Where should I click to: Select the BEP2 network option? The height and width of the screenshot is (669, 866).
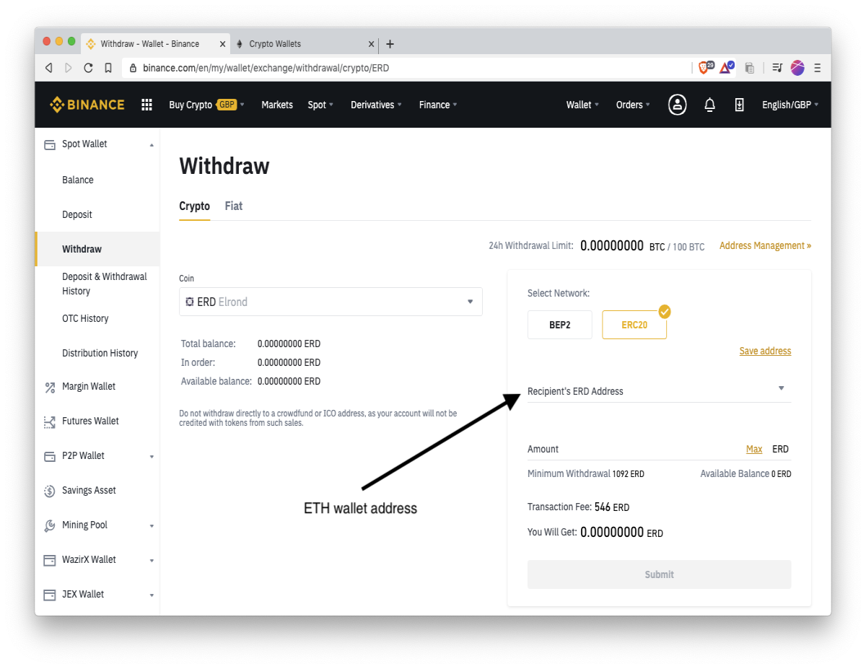(560, 325)
